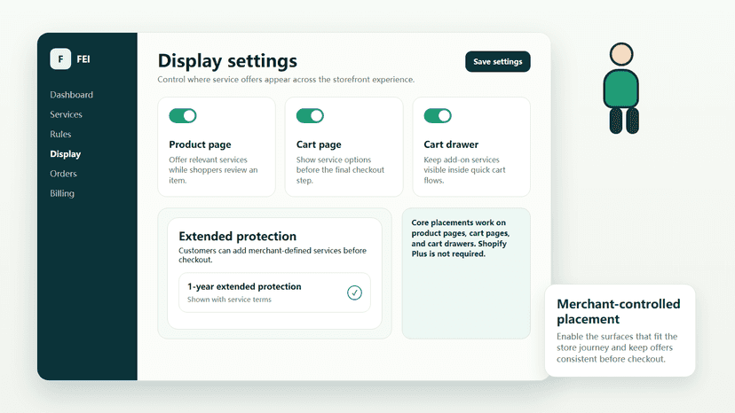The image size is (735, 413).
Task: Click 'Show service options' description text
Action: pyautogui.click(x=340, y=170)
